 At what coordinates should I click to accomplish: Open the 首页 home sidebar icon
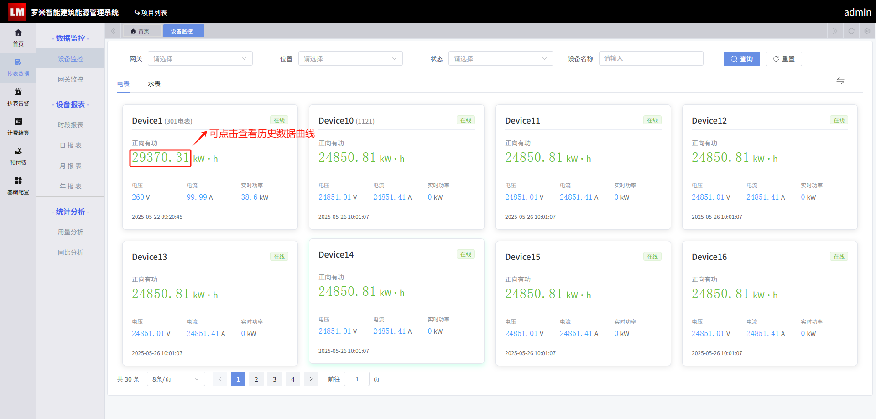18,32
